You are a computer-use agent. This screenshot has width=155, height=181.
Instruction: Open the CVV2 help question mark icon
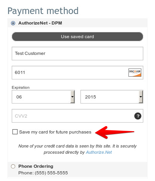[138, 116]
